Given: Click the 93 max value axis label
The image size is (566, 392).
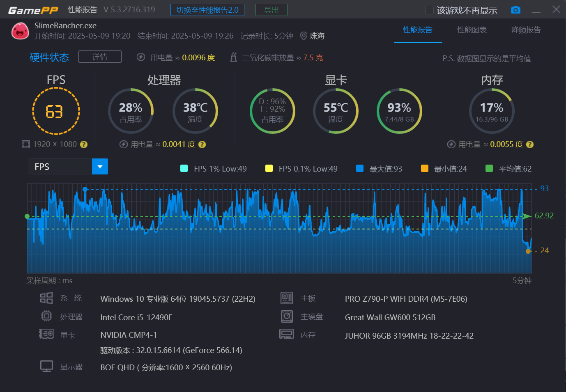Looking at the screenshot, I should pyautogui.click(x=544, y=188).
